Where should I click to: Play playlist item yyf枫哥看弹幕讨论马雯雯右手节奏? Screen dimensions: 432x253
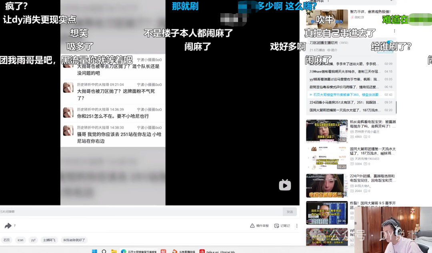[x=351, y=79]
